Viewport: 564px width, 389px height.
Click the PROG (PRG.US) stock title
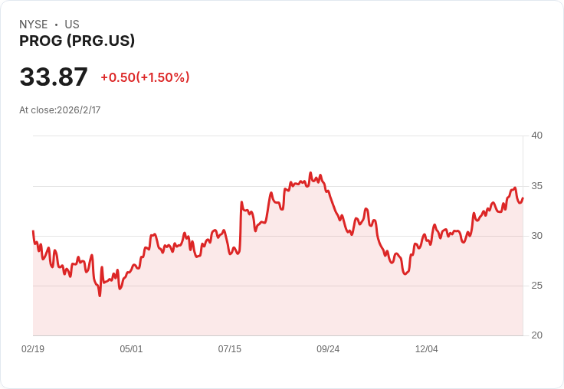(x=77, y=41)
